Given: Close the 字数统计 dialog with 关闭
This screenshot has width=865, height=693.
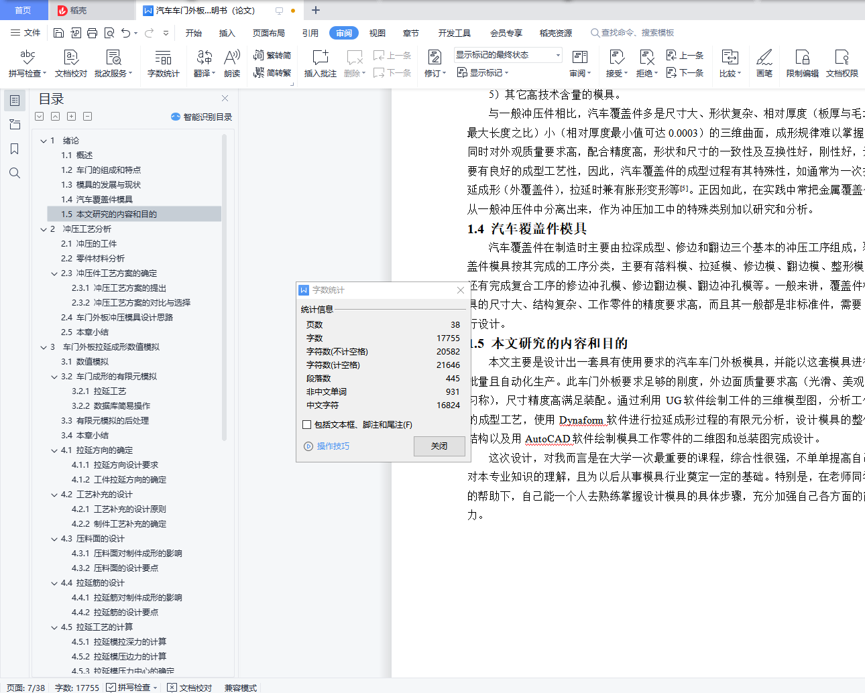Looking at the screenshot, I should [x=439, y=446].
